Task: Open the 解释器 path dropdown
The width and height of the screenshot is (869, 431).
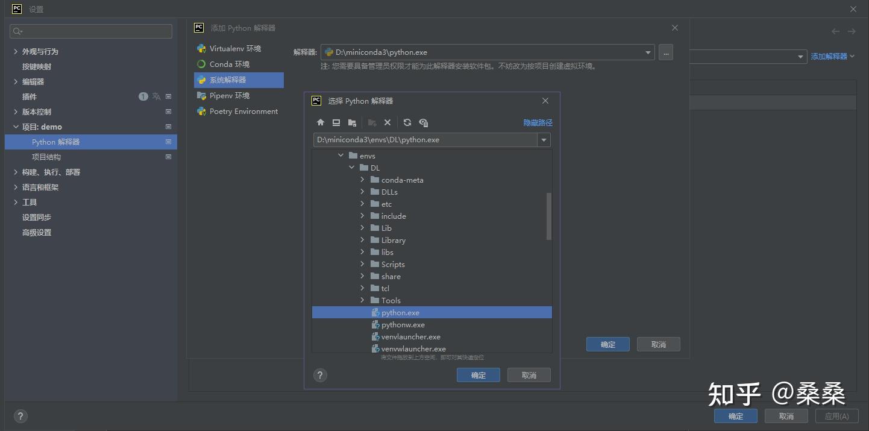Action: [648, 52]
